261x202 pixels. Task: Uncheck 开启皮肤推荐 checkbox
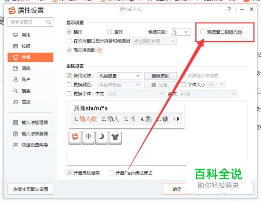(69, 173)
